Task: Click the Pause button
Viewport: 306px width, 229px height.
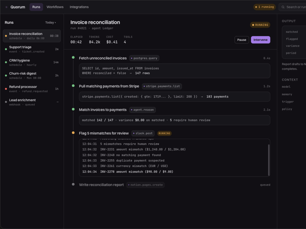Action: (242, 40)
